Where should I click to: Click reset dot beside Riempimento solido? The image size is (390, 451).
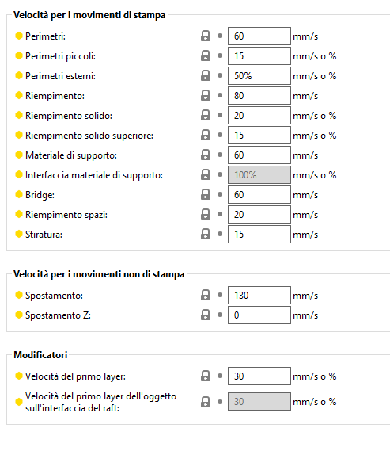(220, 115)
